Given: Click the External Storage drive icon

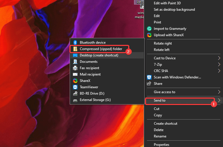Looking at the screenshot, I should coord(75,101).
